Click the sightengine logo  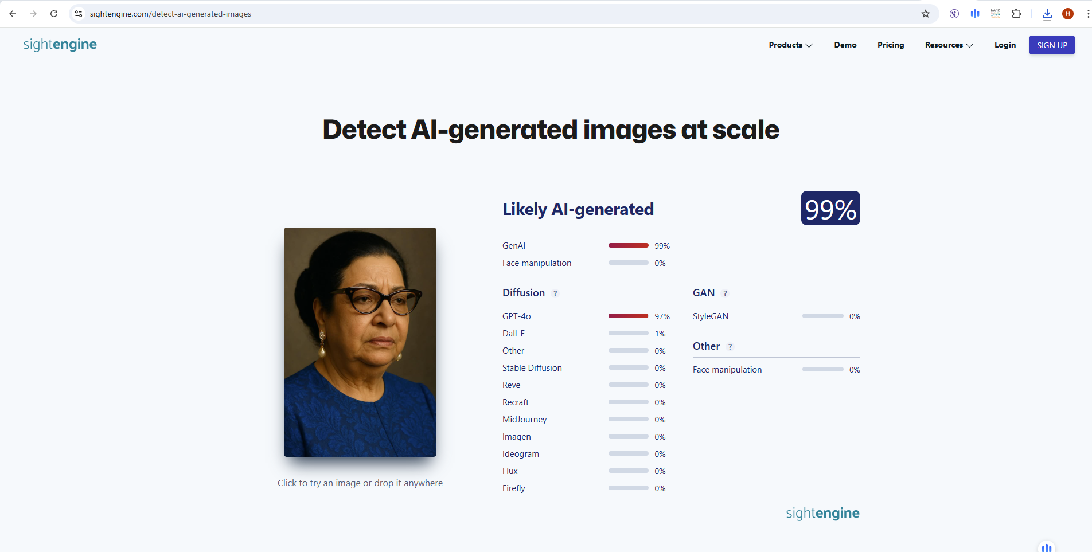(60, 44)
